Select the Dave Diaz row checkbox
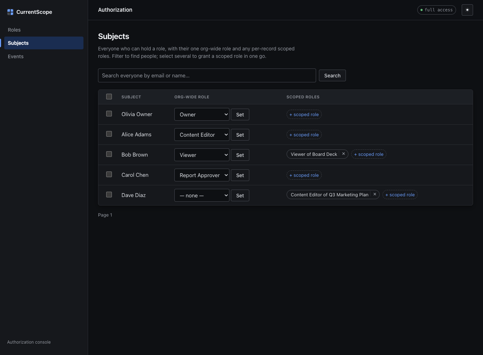This screenshot has width=483, height=355. [109, 195]
